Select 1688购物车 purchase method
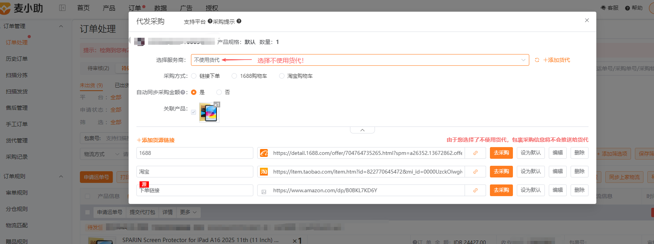The width and height of the screenshot is (654, 244). click(x=234, y=76)
